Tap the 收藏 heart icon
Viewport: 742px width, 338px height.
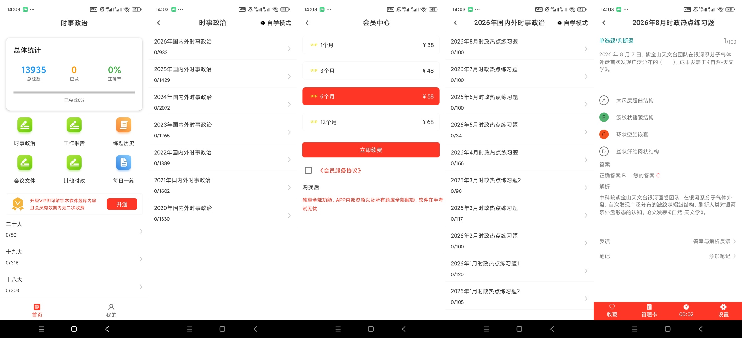tap(612, 307)
